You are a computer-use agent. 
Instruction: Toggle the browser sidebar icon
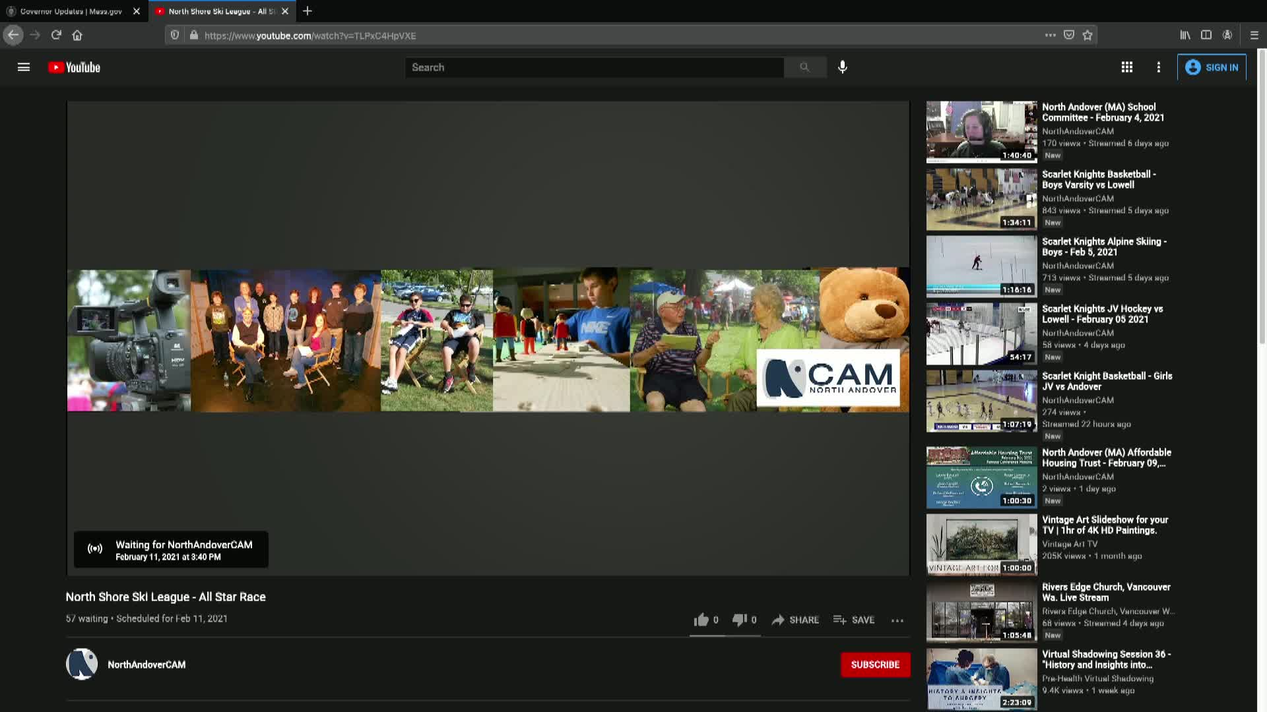[x=1206, y=35]
